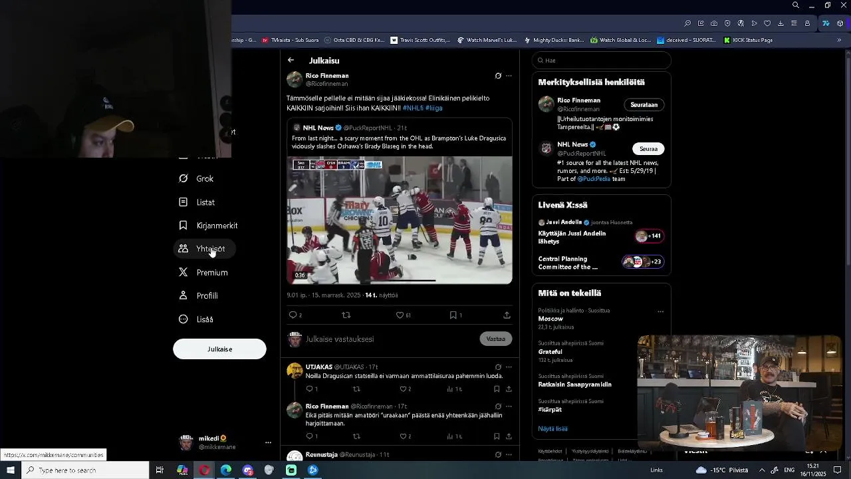Image resolution: width=851 pixels, height=479 pixels.
Task: Open the @PuckPedia mention link
Action: click(x=593, y=179)
